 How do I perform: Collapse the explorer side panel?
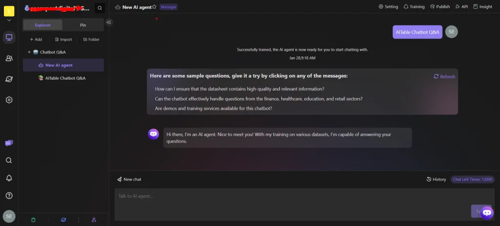click(x=109, y=22)
